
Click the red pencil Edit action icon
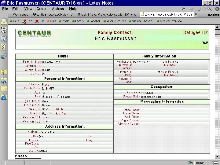click(24, 21)
